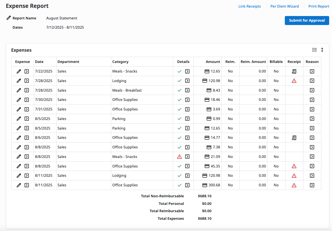Expand expense arrow for 8/5/2025 Parking 0.99 row
This screenshot has width=332, height=231.
27,119
